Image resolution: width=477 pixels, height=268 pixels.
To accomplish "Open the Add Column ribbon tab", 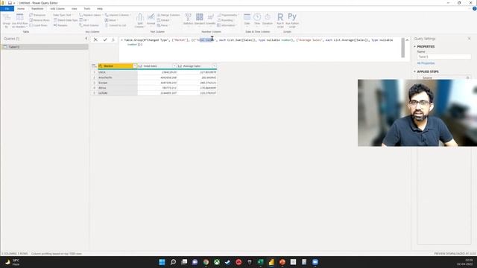I will coord(57,9).
